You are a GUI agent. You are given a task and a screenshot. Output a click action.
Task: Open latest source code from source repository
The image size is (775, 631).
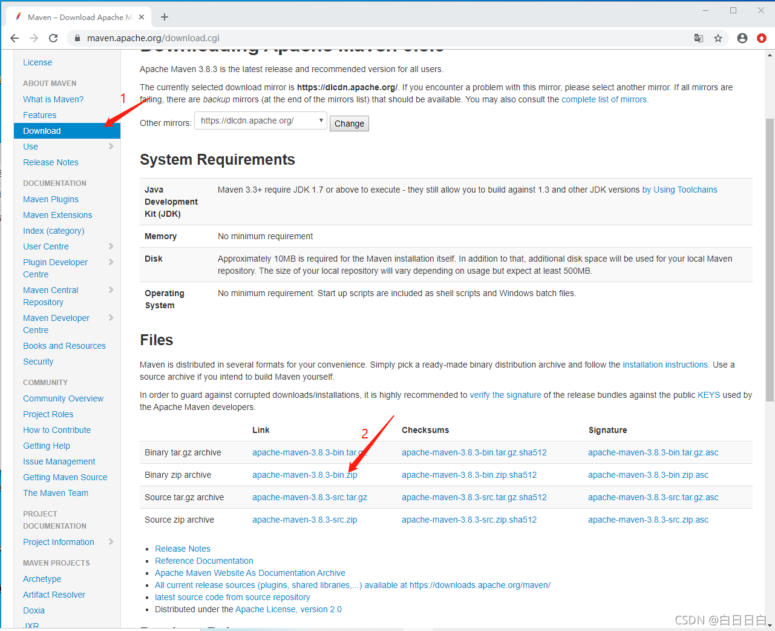[232, 597]
